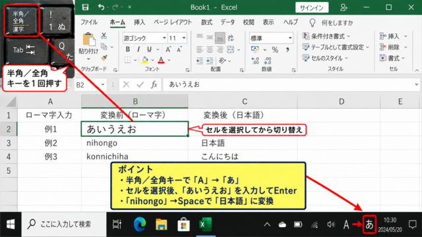This screenshot has height=237, width=422.
Task: Click the formula bar confirm checkmark
Action: (x=140, y=85)
